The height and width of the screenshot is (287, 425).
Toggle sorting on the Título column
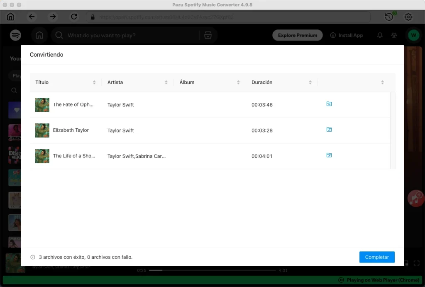(94, 82)
